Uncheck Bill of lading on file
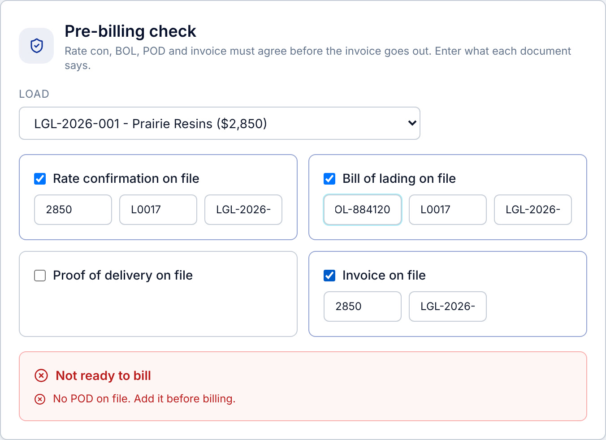Screen dimensions: 606x440 (x=329, y=179)
